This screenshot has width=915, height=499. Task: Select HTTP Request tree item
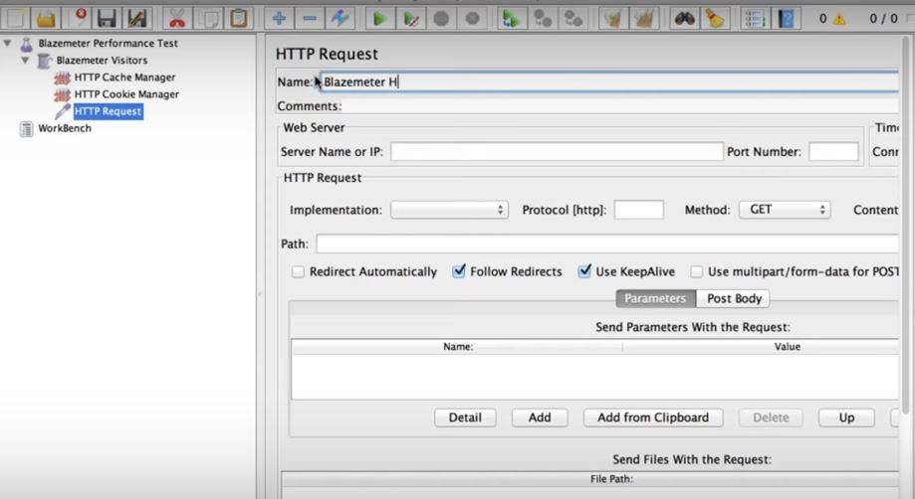coord(108,111)
